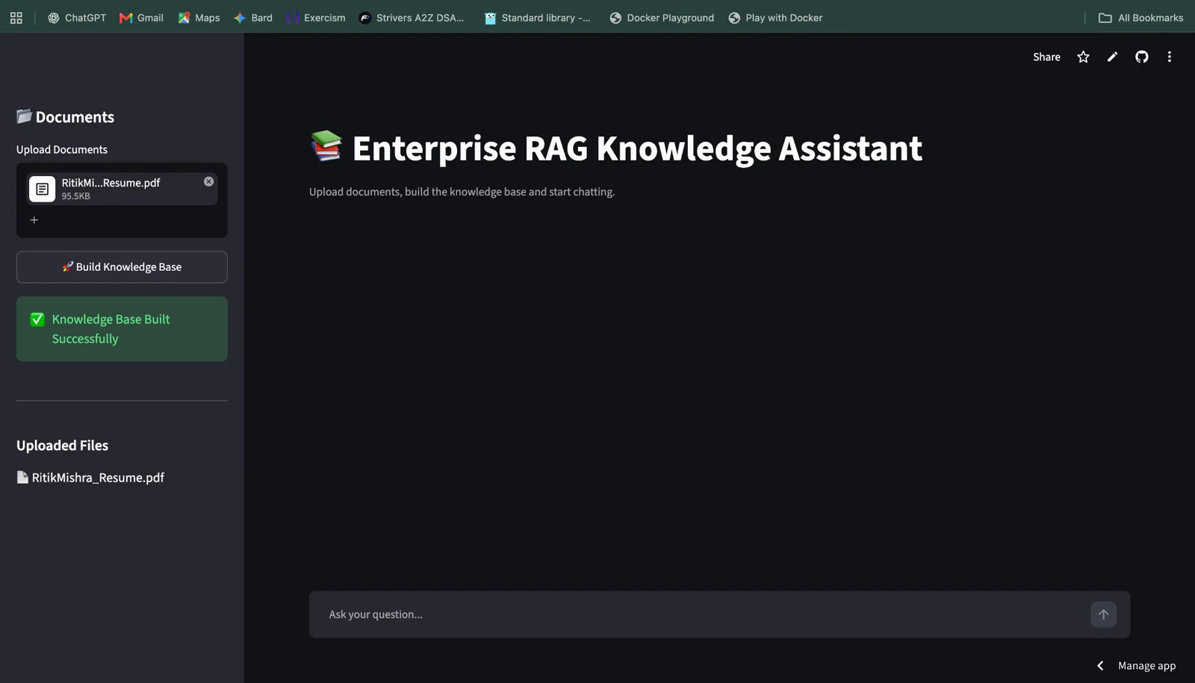
Task: Open the Gmail bookmark
Action: [x=141, y=18]
